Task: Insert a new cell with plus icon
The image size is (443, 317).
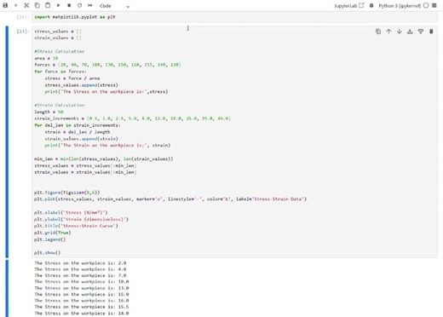Action: point(16,5)
